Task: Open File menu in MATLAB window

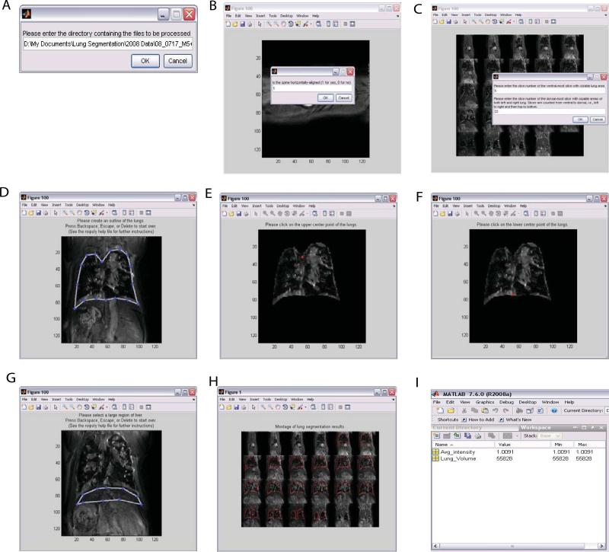Action: point(436,402)
